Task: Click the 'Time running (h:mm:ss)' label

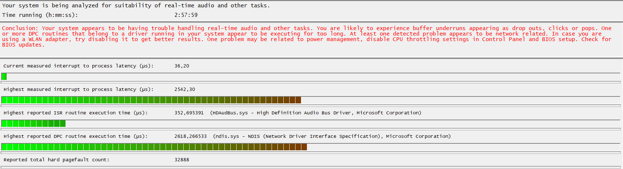Action: [40, 15]
